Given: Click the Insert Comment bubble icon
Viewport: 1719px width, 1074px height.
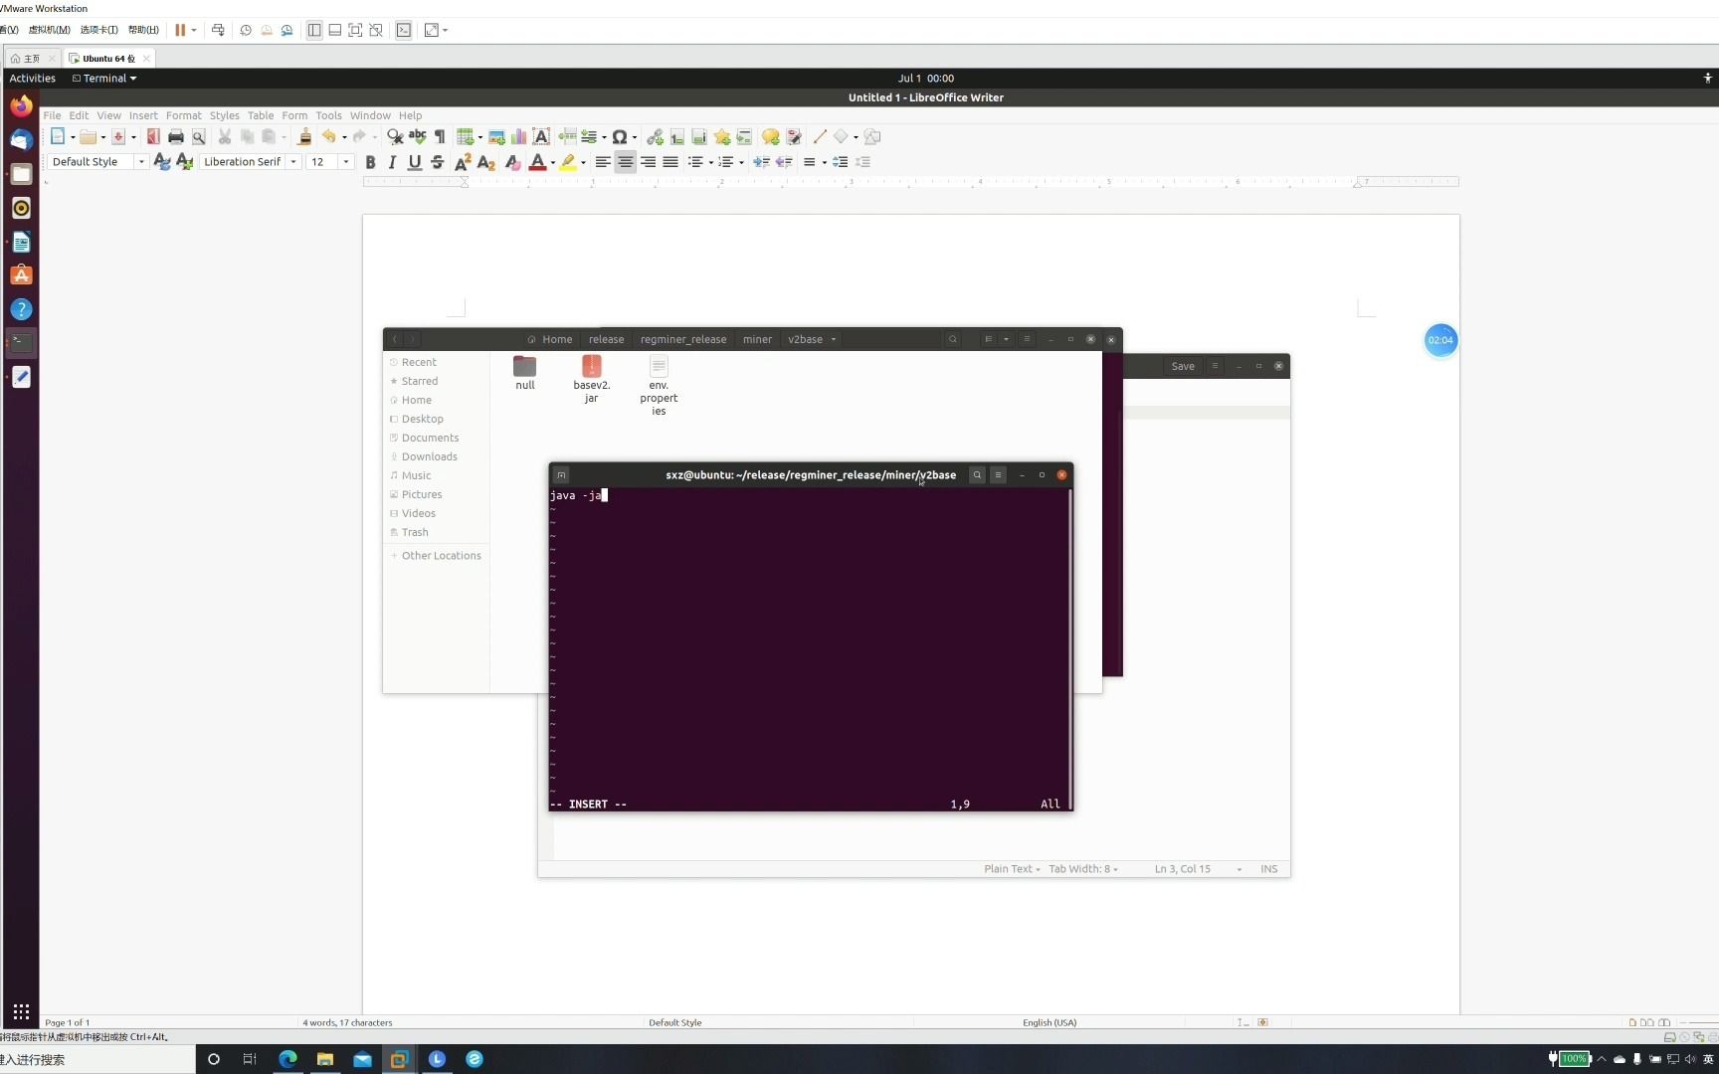Looking at the screenshot, I should 770,137.
